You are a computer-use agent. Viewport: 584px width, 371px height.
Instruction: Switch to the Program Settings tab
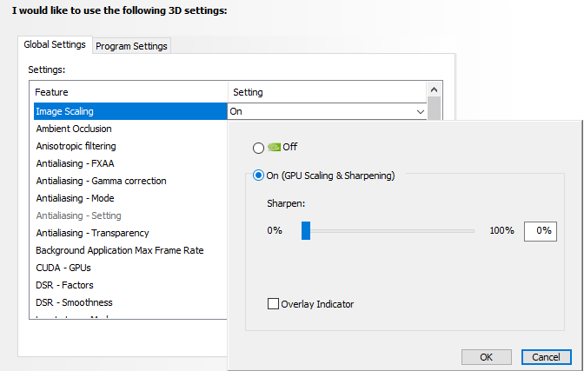(131, 46)
